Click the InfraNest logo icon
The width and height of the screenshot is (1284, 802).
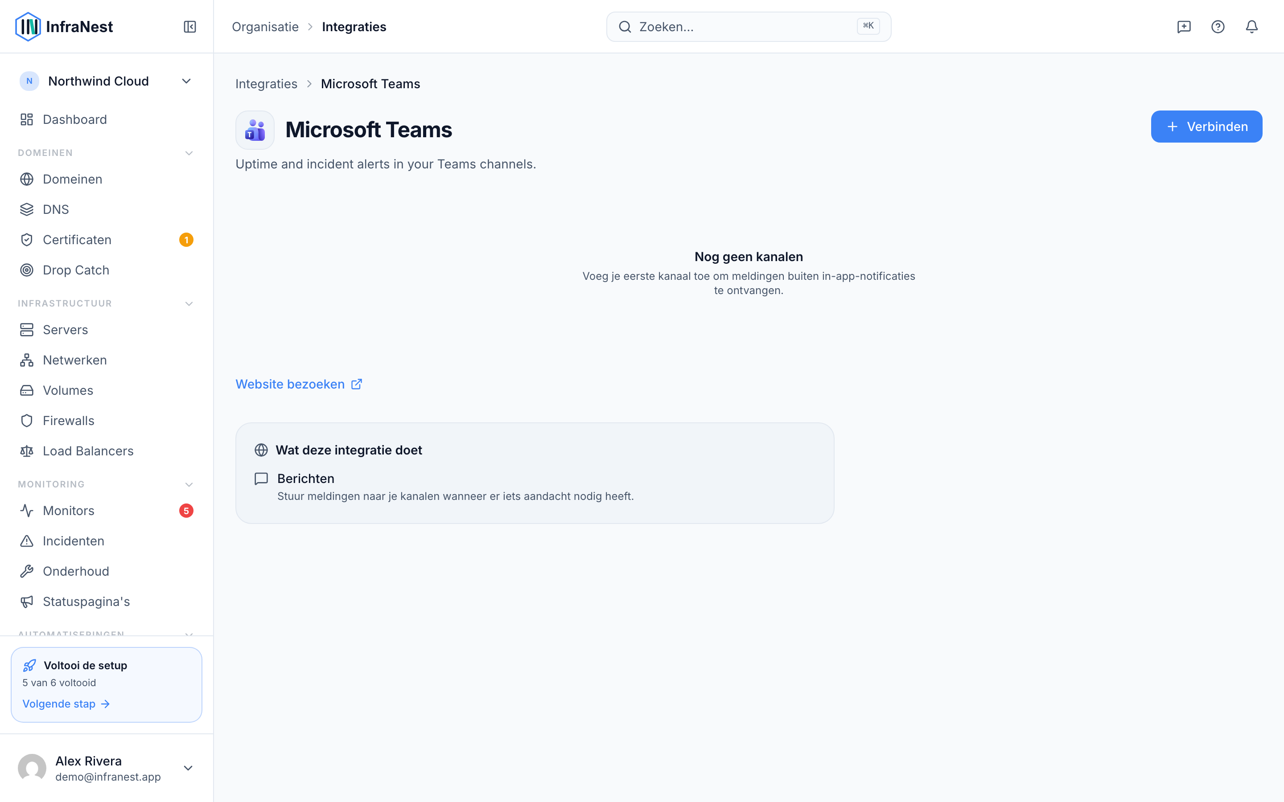click(28, 27)
